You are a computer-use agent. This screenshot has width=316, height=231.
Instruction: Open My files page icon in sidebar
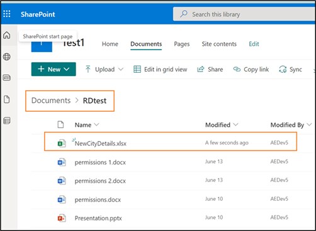(x=7, y=99)
